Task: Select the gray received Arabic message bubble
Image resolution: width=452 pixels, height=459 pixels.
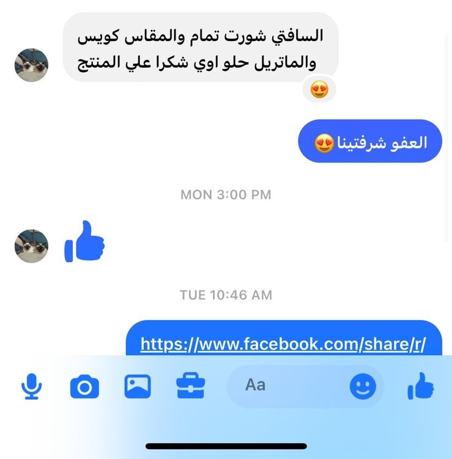Action: pos(201,47)
